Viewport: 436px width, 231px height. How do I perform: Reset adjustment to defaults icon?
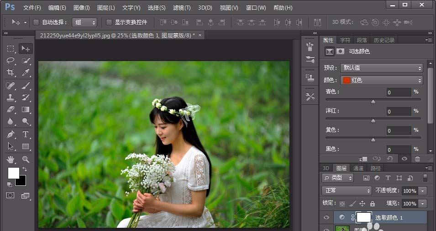390,159
